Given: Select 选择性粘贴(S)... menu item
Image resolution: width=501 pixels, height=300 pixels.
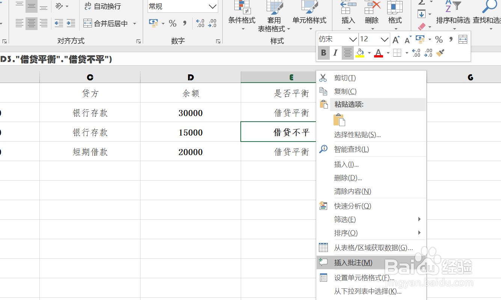Looking at the screenshot, I should pos(371,134).
